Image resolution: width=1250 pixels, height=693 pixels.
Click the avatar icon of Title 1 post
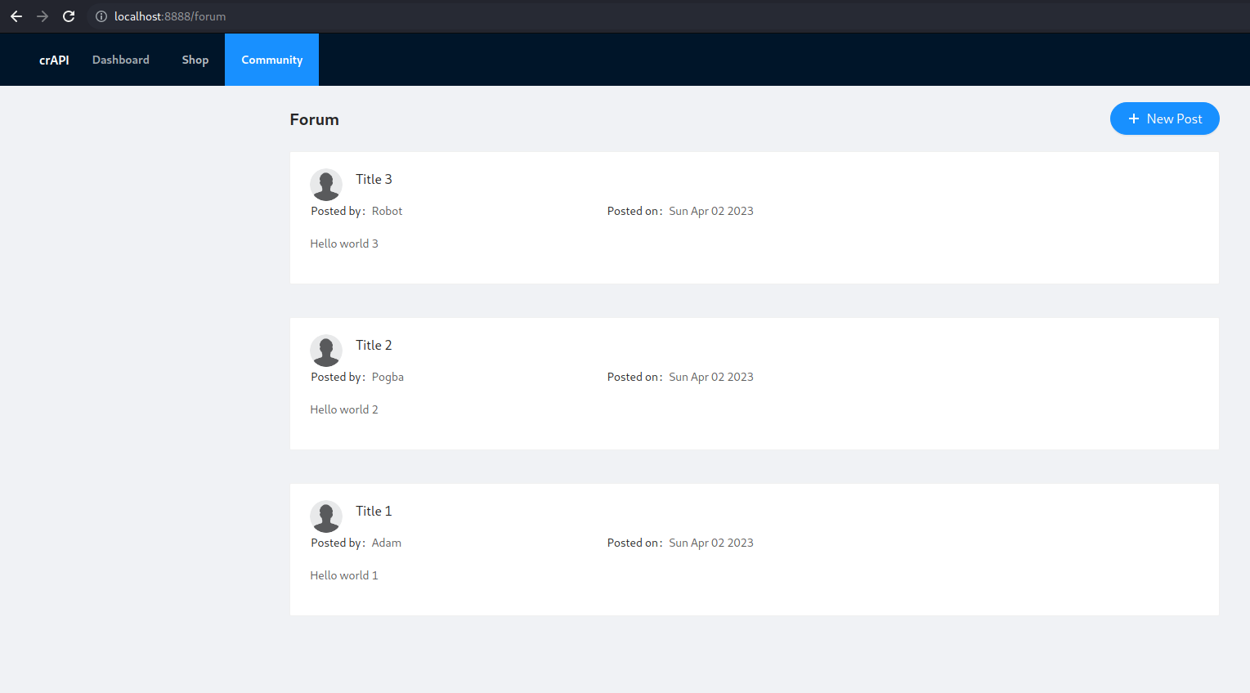(326, 516)
